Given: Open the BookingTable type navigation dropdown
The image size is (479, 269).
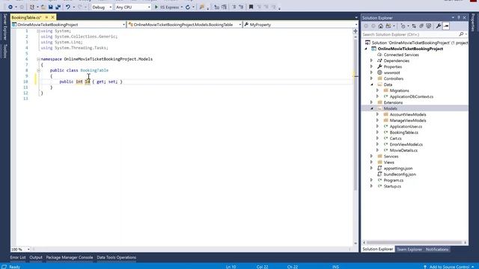Looking at the screenshot, I should [185, 25].
